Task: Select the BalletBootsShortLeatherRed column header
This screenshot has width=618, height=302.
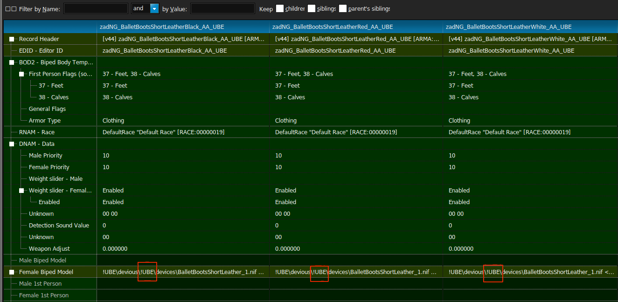Action: click(x=356, y=27)
